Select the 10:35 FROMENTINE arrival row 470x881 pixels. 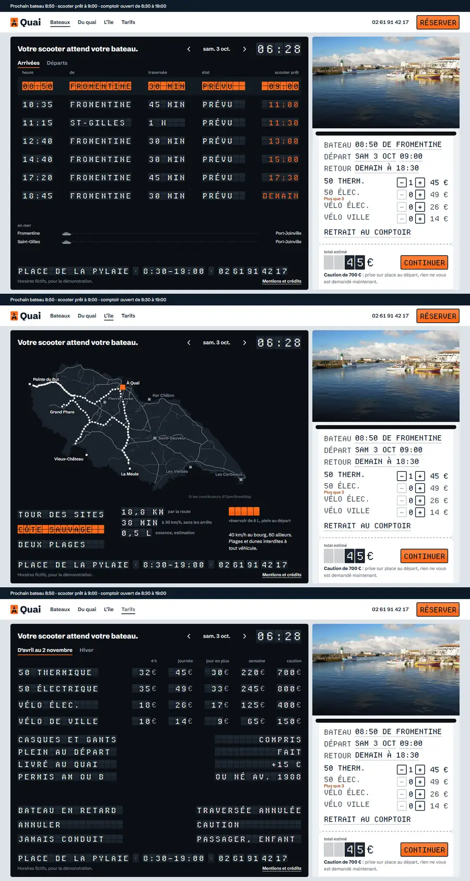160,105
